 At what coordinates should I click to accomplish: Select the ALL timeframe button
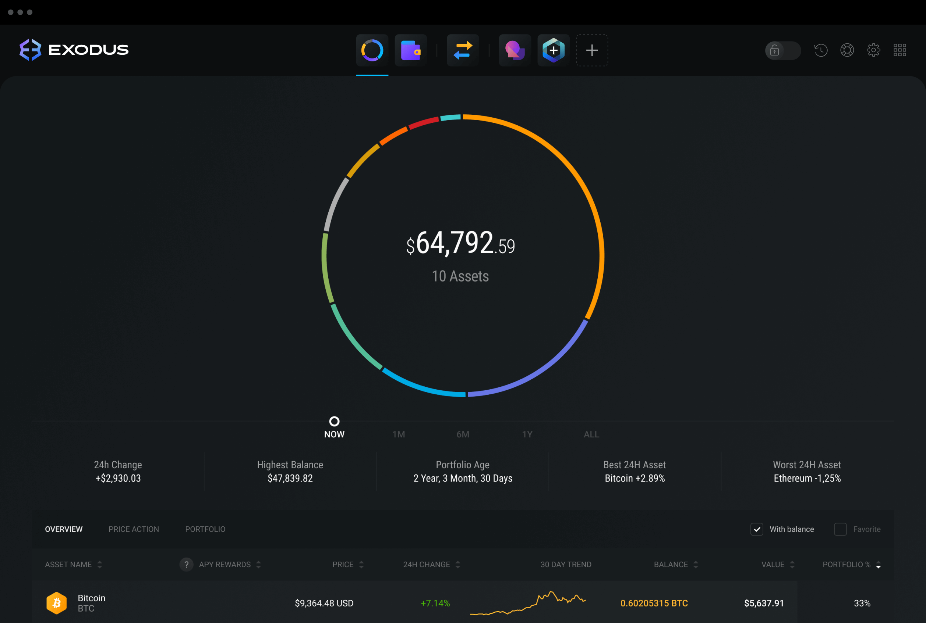pos(590,434)
